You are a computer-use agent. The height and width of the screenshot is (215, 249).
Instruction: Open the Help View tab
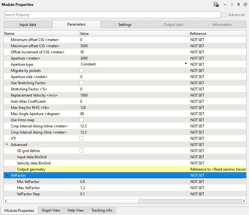tap(76, 210)
